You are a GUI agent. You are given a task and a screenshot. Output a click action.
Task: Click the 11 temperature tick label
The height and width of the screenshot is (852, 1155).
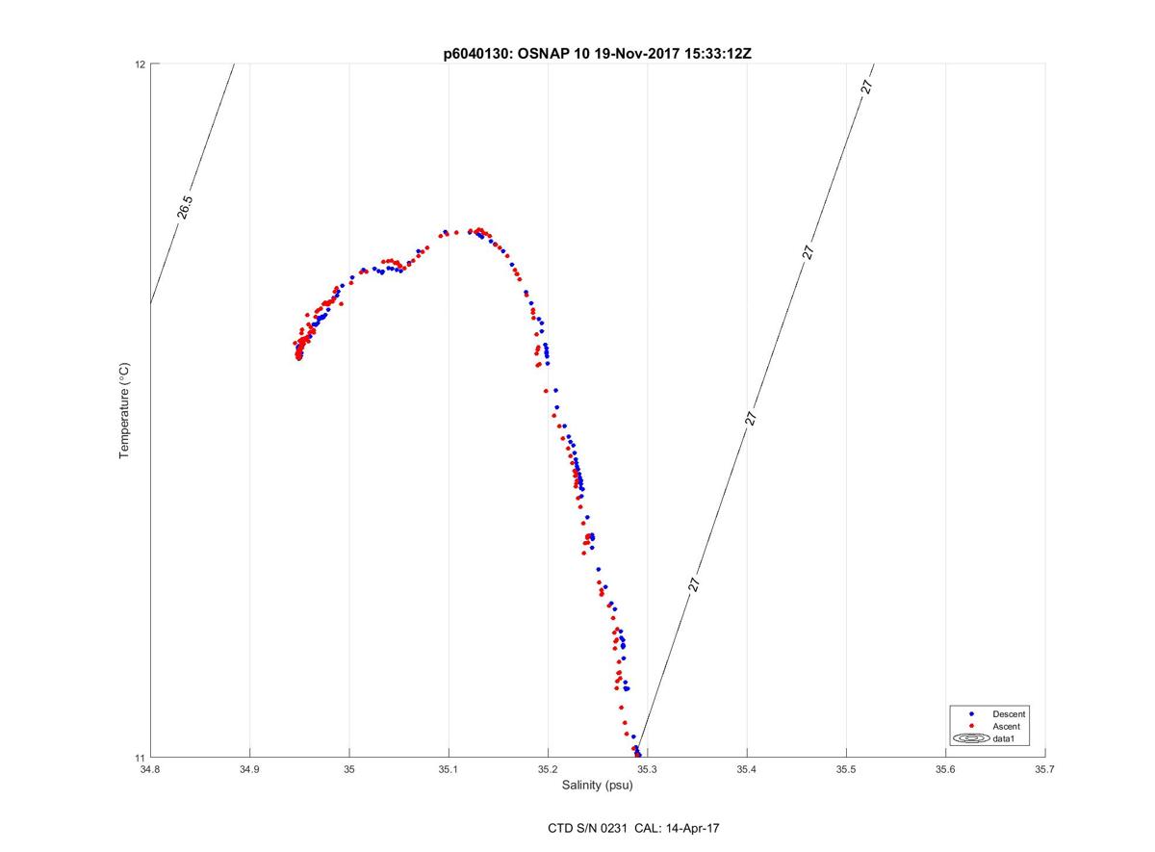coord(141,758)
